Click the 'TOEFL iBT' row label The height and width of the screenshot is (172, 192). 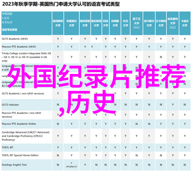7,147
